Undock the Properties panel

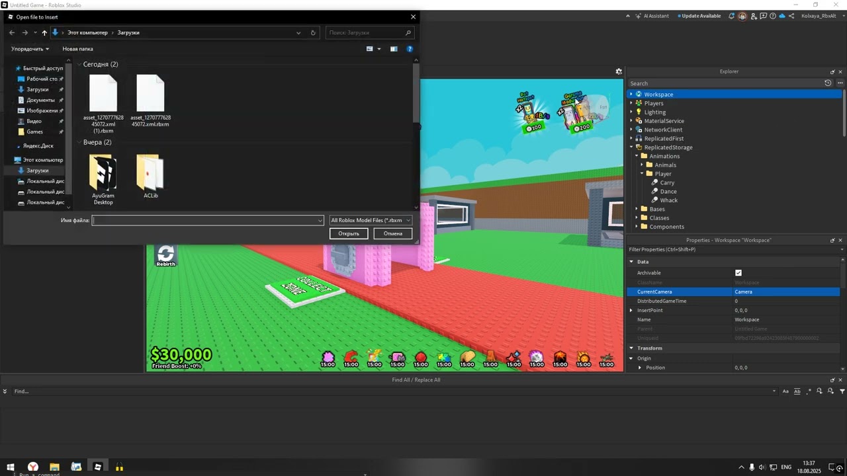[x=832, y=240]
